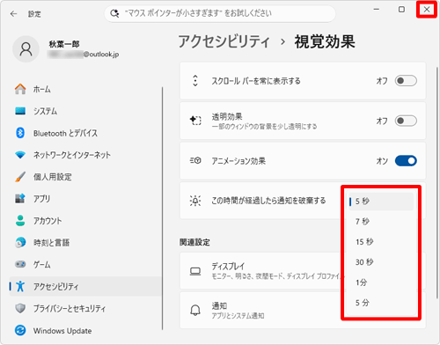
Task: Click the 個人用設定 paintbrush icon
Action: (20, 177)
